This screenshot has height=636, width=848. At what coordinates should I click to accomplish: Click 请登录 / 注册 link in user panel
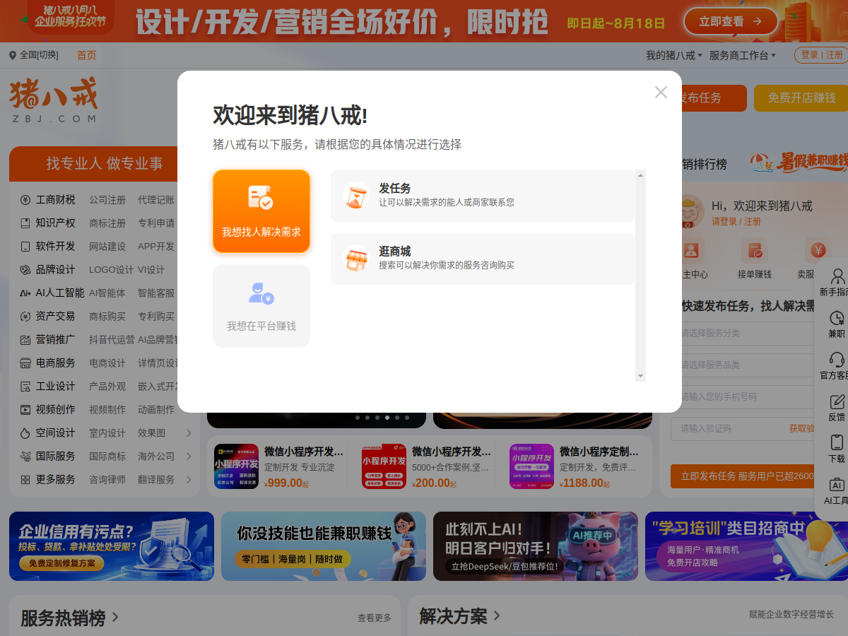[x=736, y=221]
